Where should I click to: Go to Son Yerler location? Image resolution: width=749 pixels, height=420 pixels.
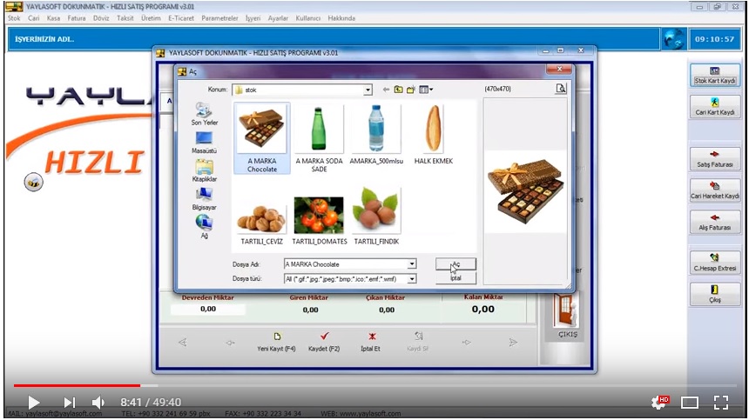pos(204,114)
